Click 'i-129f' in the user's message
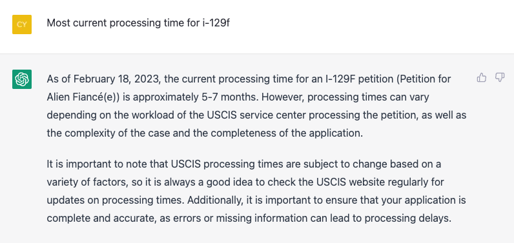514x243 pixels. click(x=216, y=23)
